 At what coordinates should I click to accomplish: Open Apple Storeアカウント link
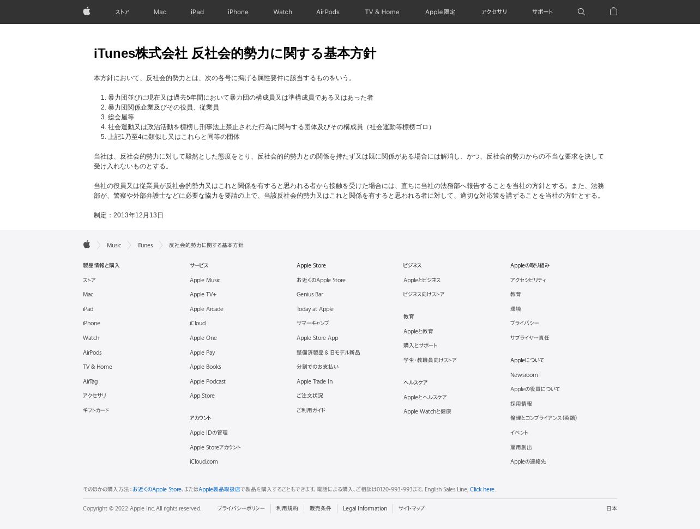[x=215, y=447]
